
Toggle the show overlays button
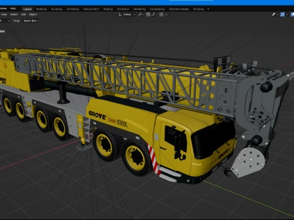292,15
